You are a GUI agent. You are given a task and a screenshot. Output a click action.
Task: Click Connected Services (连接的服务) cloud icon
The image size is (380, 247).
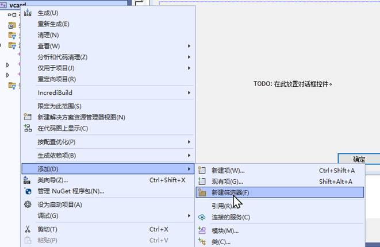(x=202, y=217)
